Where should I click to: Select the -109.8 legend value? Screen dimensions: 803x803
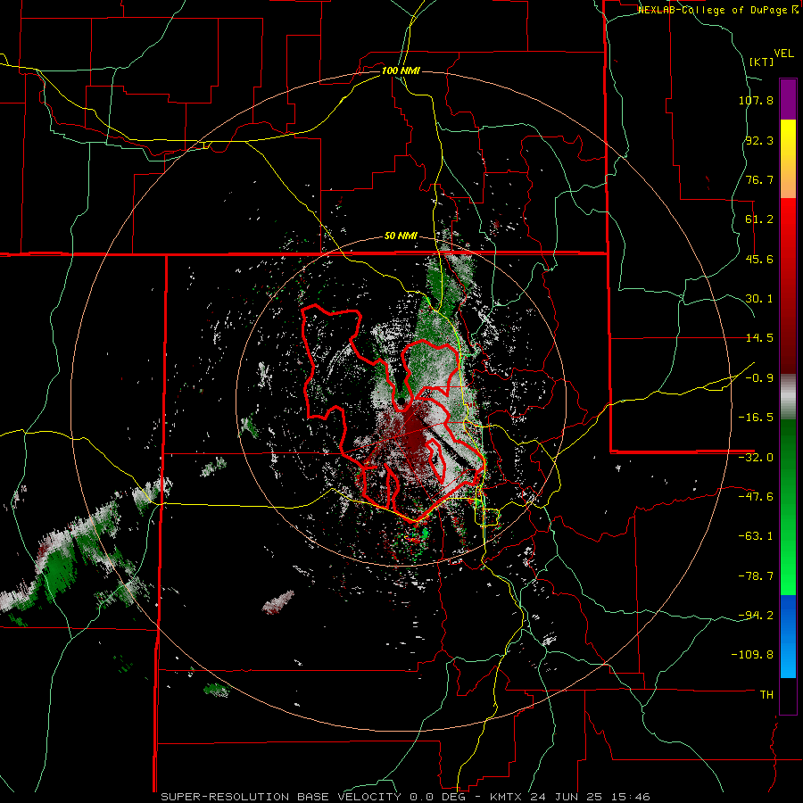coord(753,655)
